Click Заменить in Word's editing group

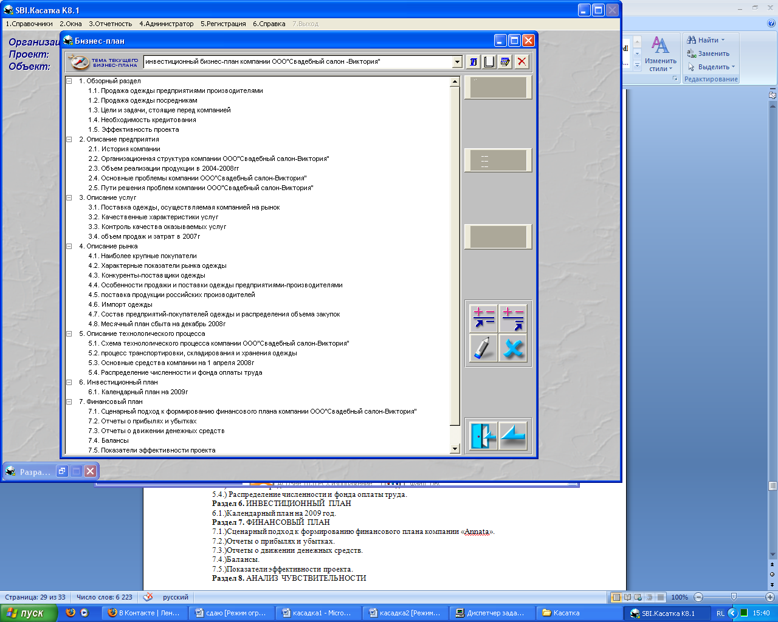point(708,53)
